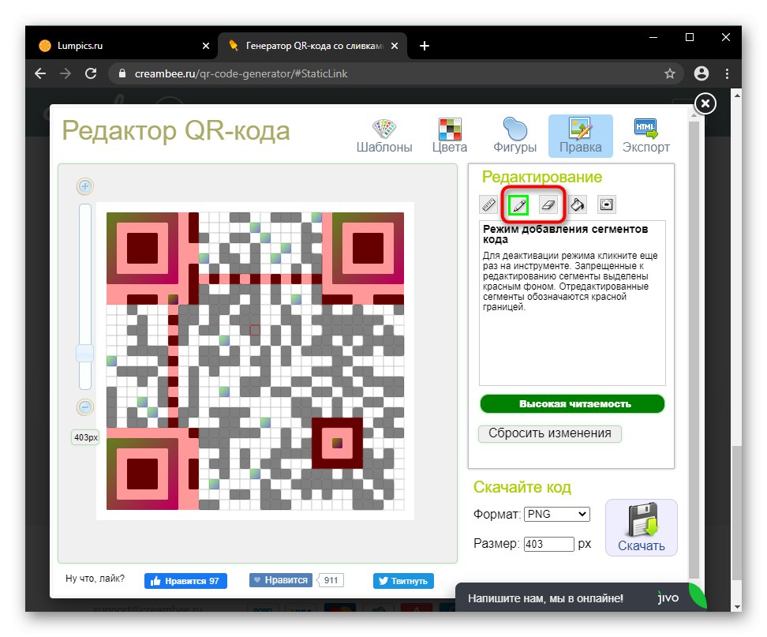
Task: Click the Твитнуть tweet button
Action: click(x=403, y=581)
